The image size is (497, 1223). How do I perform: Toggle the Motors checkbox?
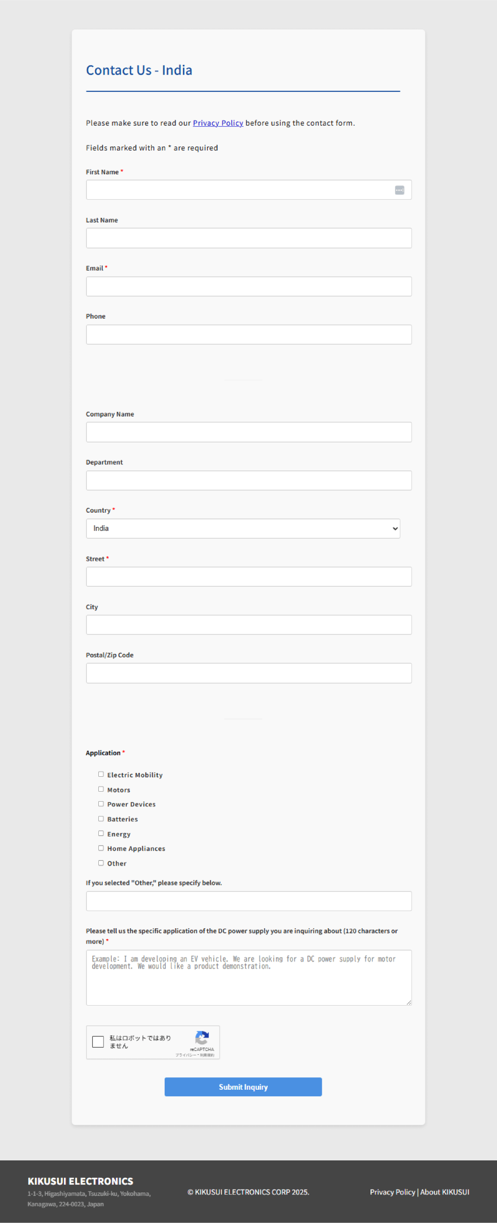pos(101,789)
